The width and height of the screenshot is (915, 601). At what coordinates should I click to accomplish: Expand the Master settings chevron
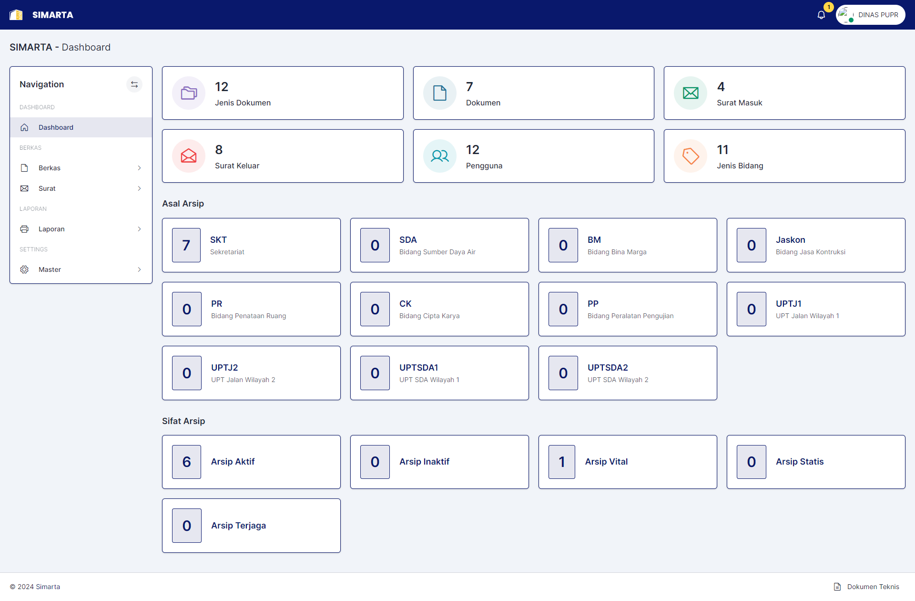[x=139, y=269]
